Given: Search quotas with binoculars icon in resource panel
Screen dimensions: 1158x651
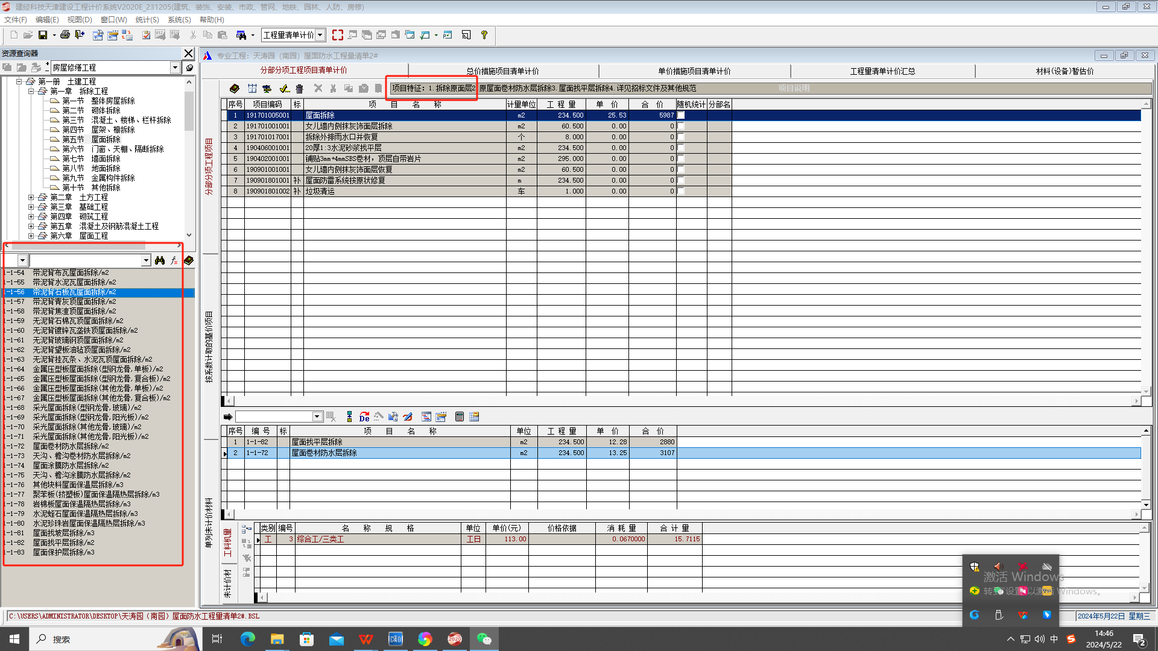Looking at the screenshot, I should (x=160, y=260).
